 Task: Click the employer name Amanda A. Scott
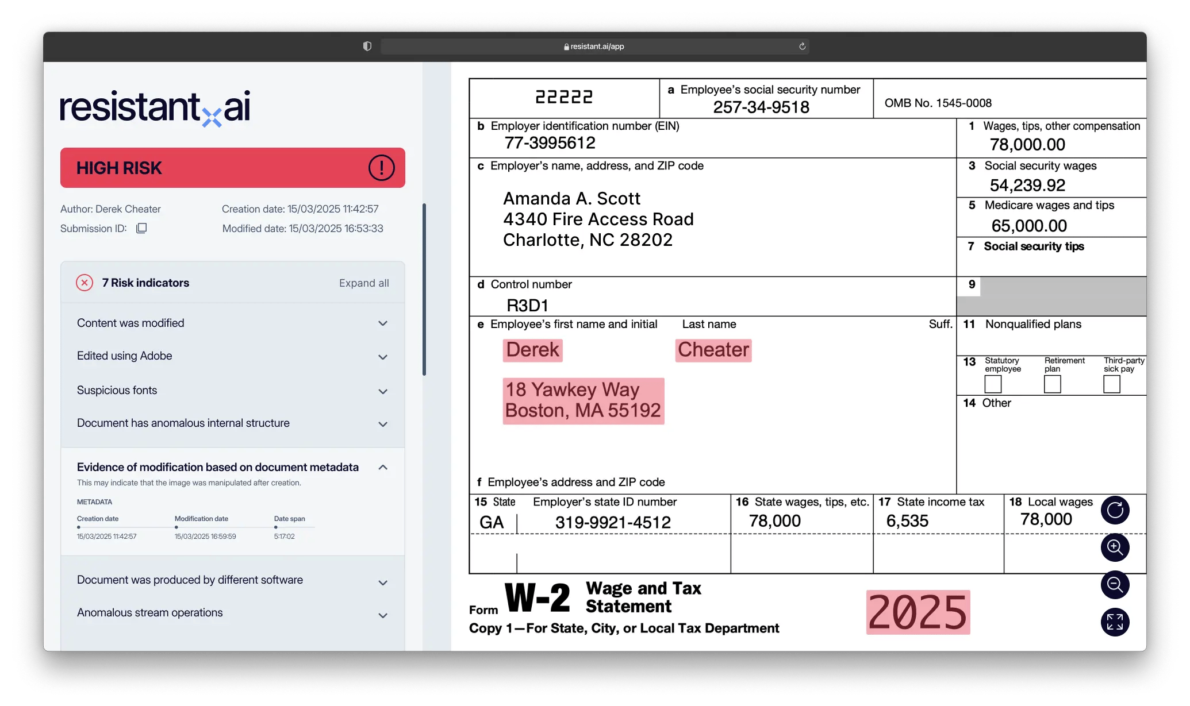[x=571, y=198]
